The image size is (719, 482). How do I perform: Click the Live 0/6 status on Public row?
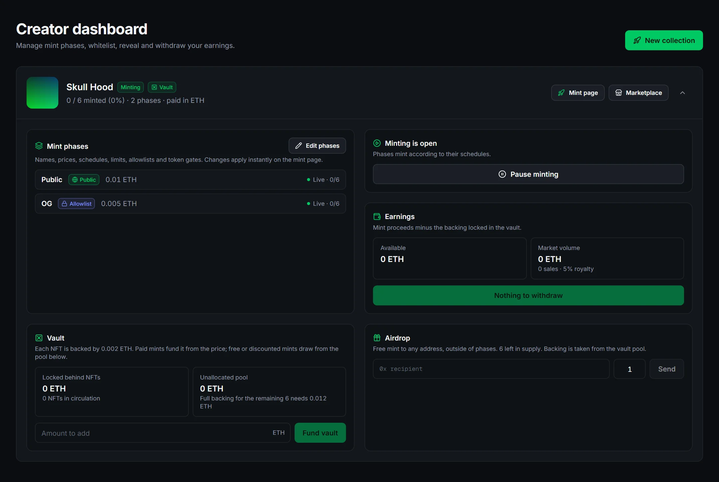click(323, 180)
